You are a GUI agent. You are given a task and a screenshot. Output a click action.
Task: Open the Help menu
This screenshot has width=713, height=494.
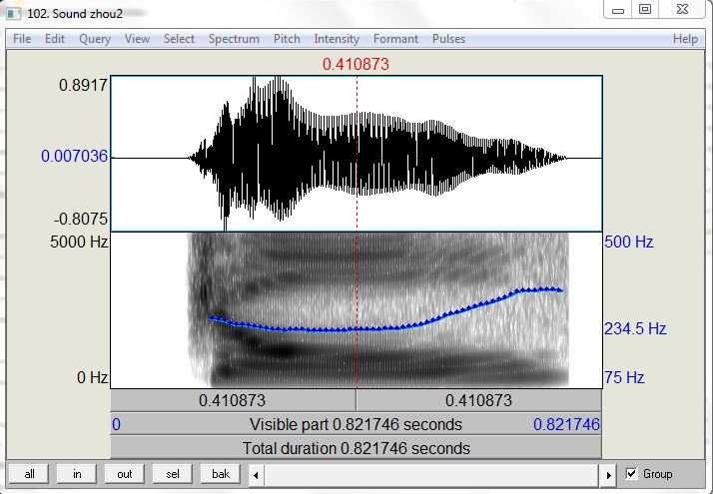(x=685, y=39)
